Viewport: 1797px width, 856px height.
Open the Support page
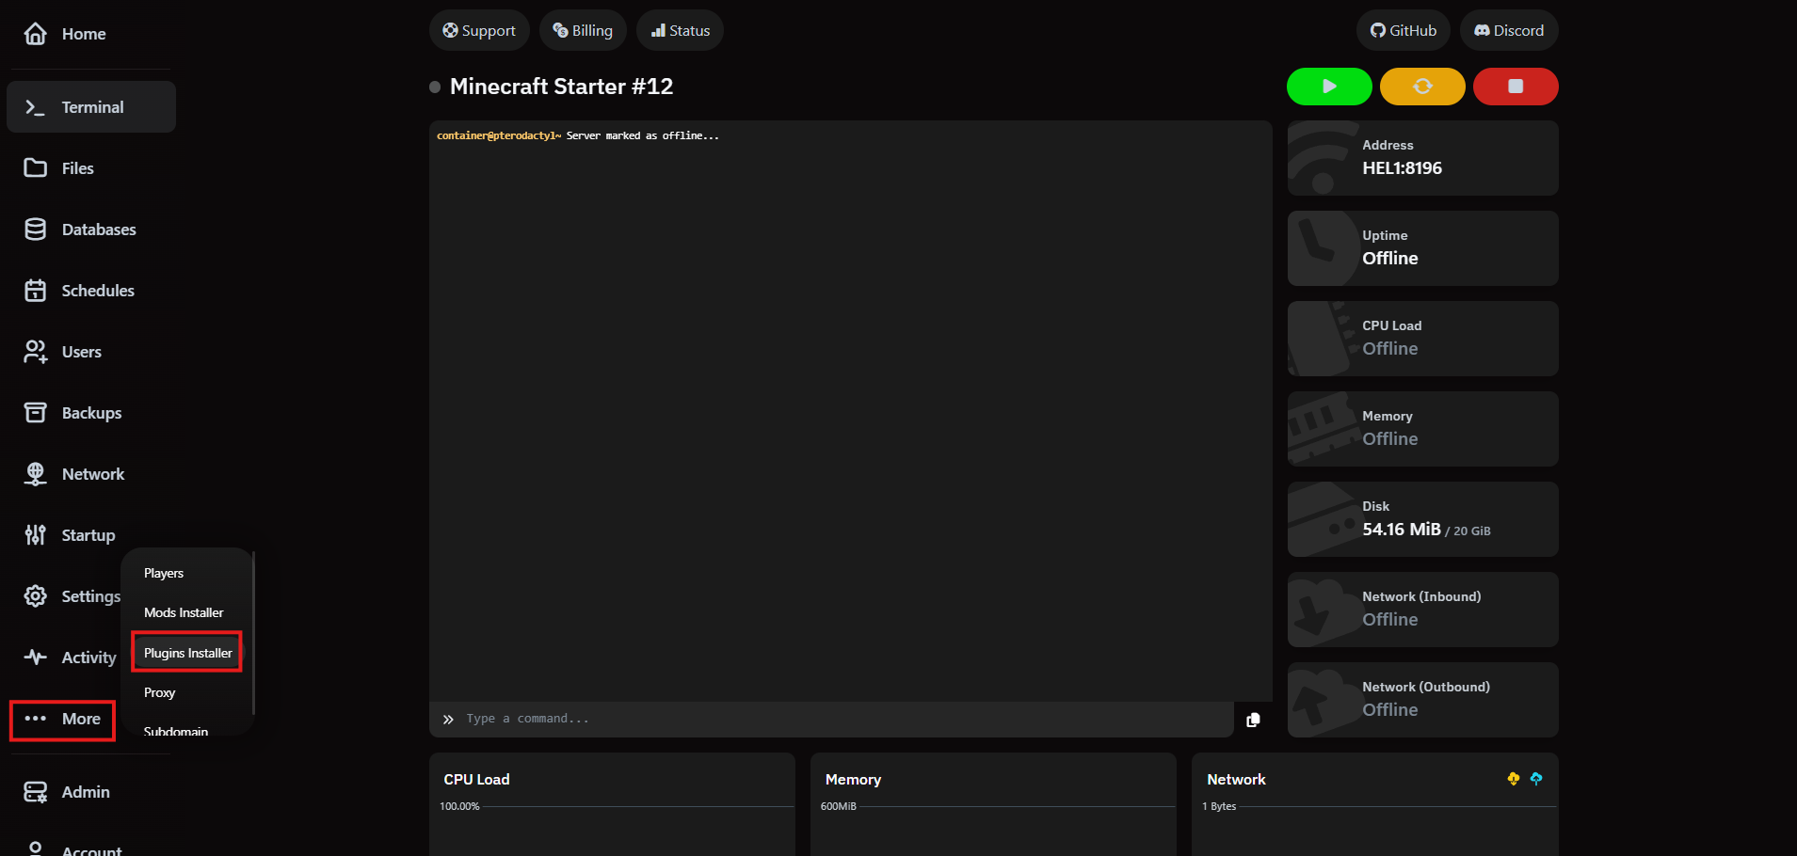tap(479, 29)
